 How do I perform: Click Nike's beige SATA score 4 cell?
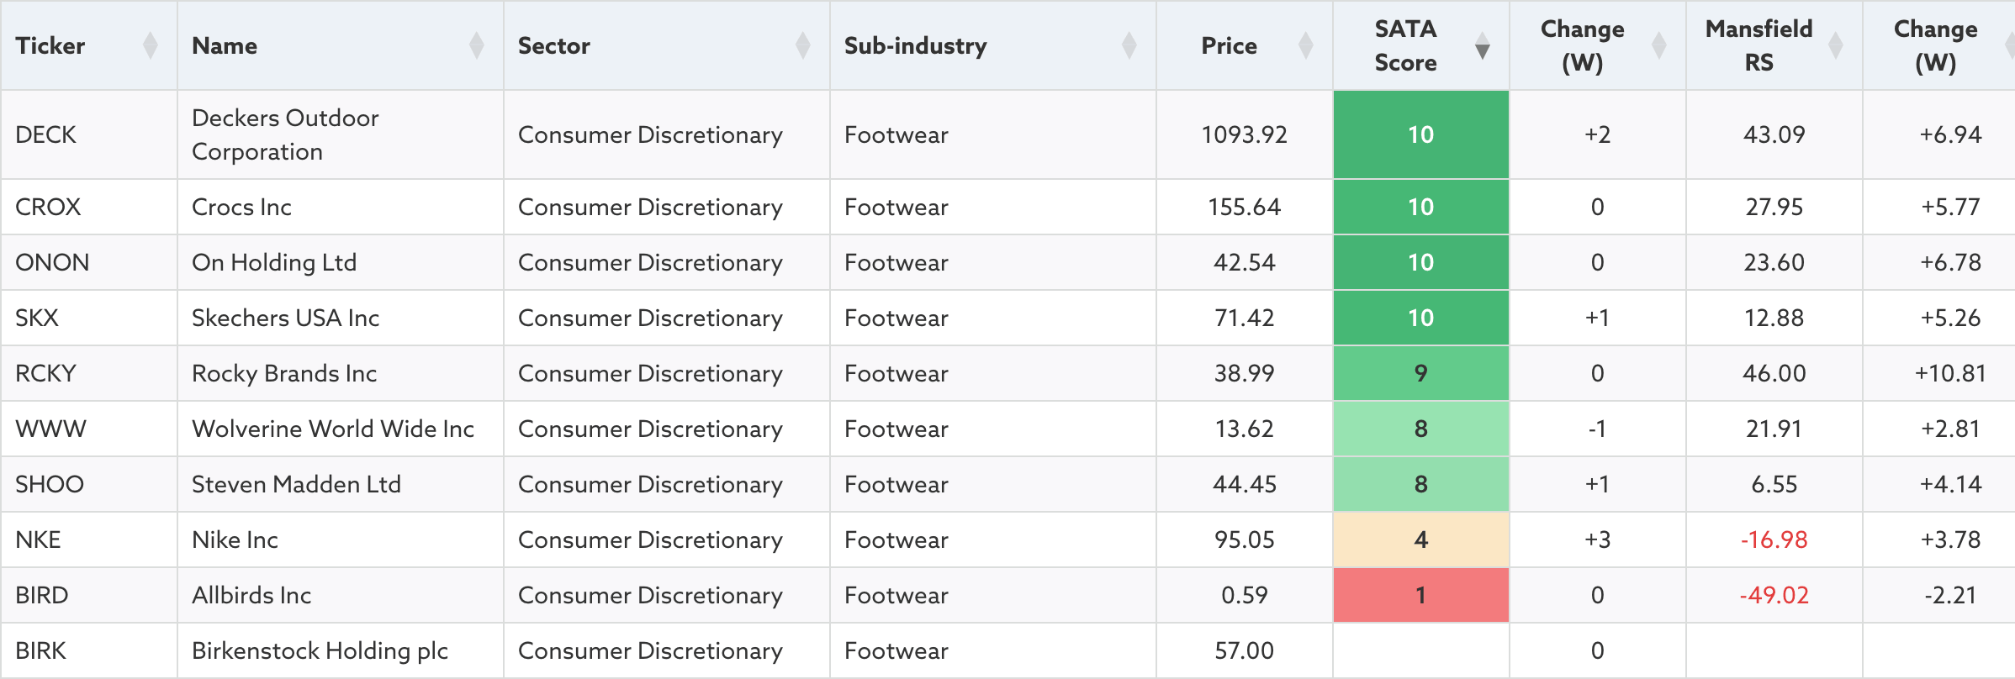[1421, 540]
